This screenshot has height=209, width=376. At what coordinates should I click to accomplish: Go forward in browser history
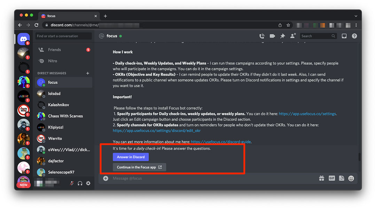click(x=28, y=25)
